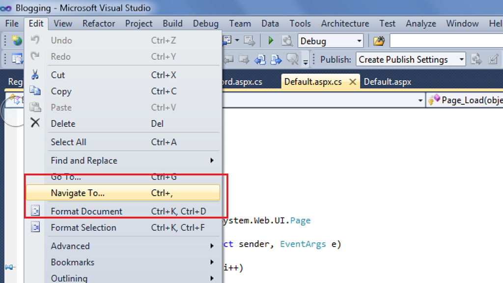Open Create Publish Settings dropdown
The width and height of the screenshot is (503, 283).
(x=411, y=59)
